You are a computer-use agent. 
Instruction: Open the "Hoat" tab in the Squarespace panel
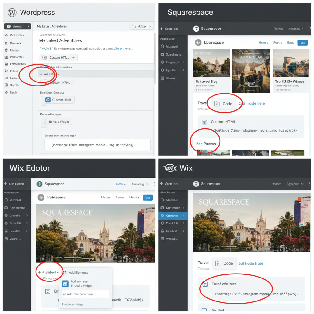290,42
